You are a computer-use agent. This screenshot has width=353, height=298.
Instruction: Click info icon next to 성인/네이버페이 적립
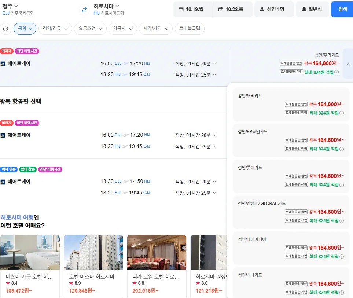[x=342, y=256]
